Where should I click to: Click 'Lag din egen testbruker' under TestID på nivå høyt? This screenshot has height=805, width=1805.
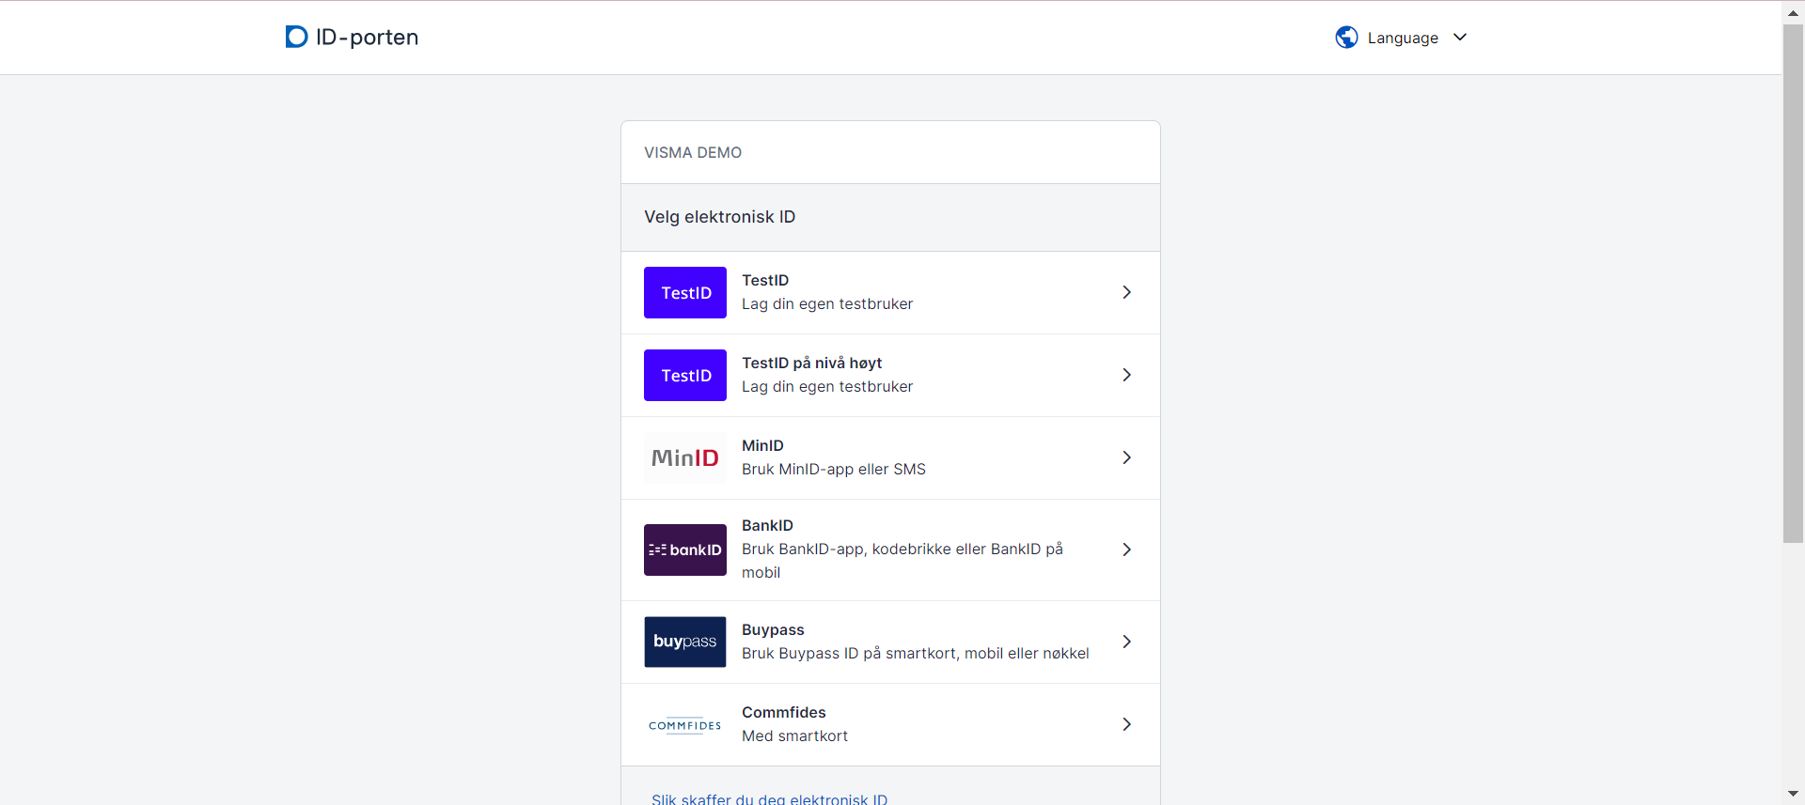(827, 386)
